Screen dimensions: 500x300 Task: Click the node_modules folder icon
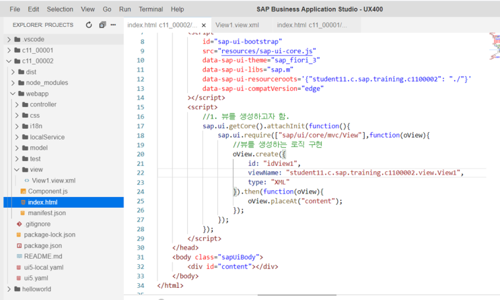(22, 83)
